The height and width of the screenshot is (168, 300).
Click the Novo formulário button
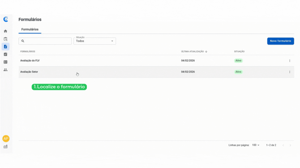point(280,41)
